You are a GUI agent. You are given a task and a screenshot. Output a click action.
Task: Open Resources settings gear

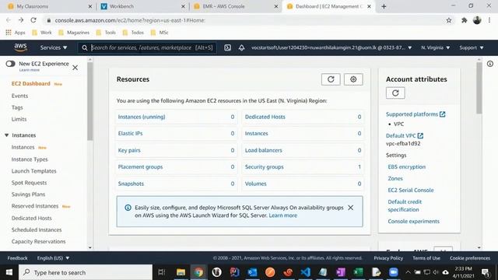[x=353, y=79]
